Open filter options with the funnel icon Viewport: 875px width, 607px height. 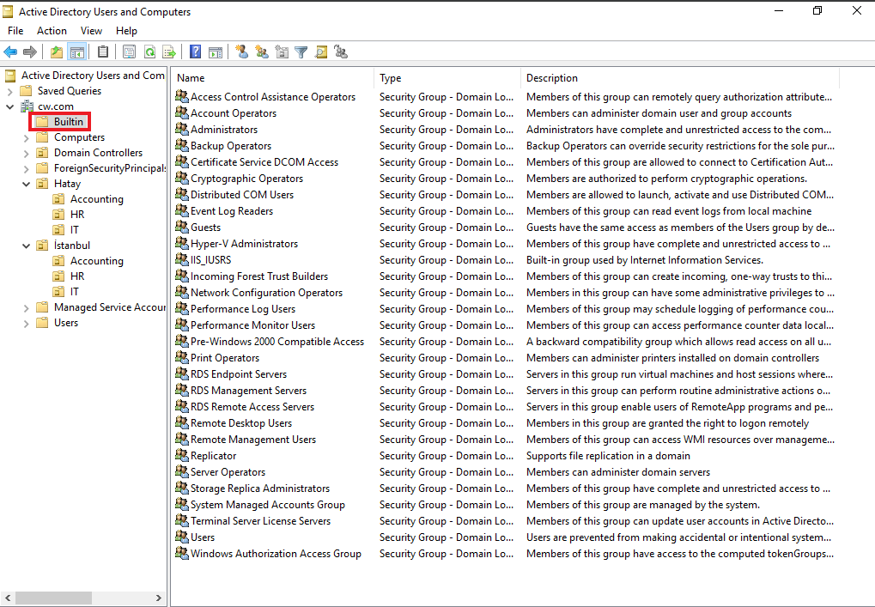tap(301, 52)
